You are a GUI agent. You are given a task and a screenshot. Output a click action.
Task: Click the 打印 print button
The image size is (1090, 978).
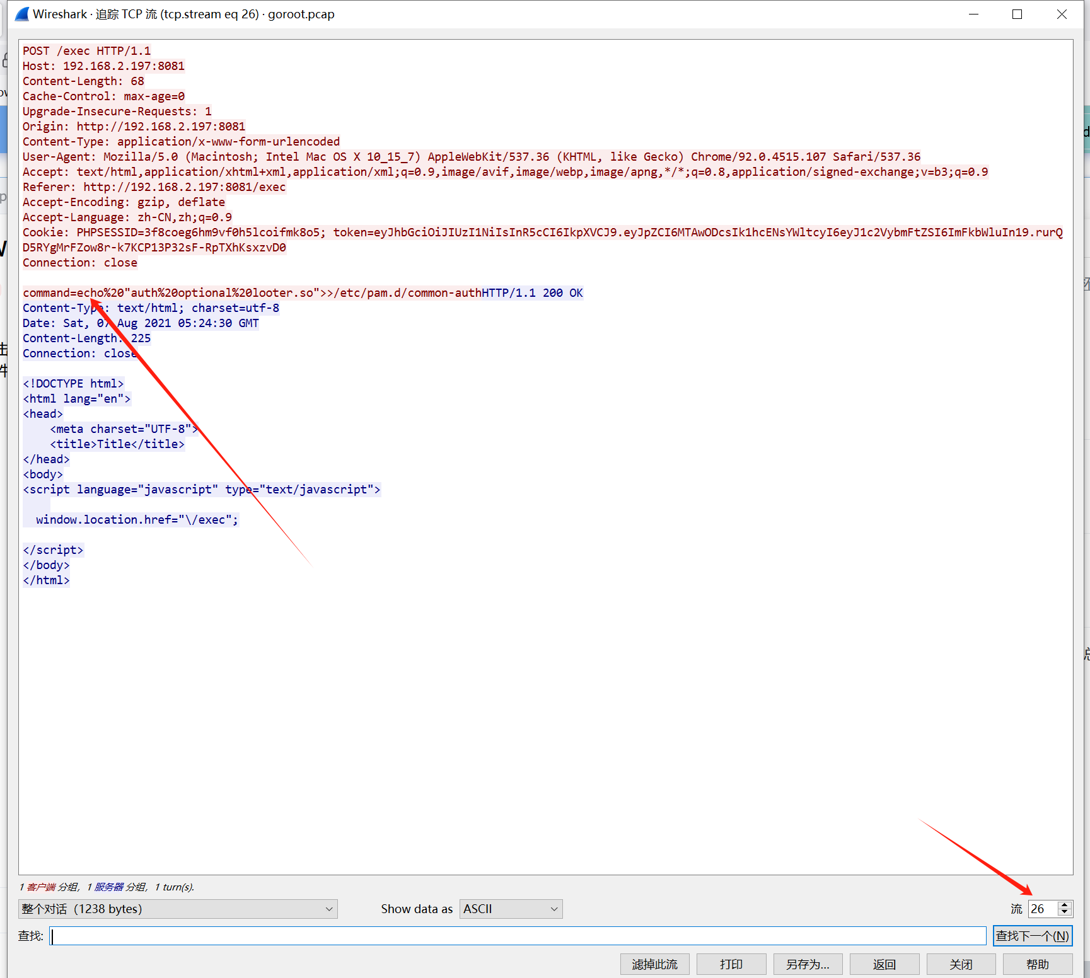click(x=731, y=964)
